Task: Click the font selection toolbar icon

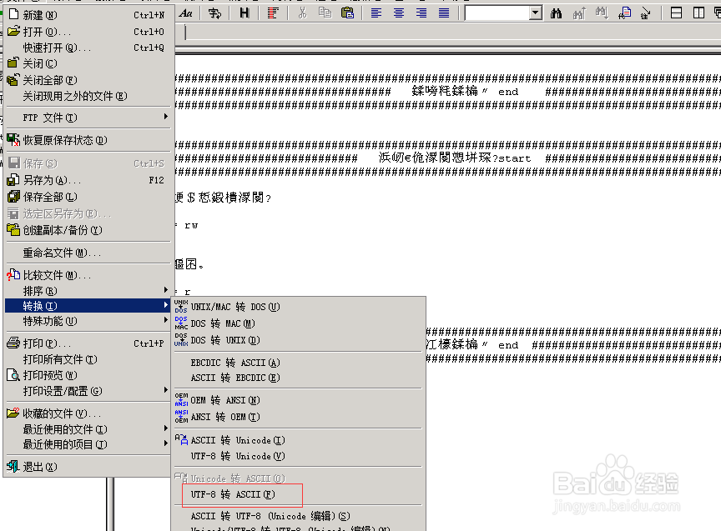Action: (x=186, y=13)
